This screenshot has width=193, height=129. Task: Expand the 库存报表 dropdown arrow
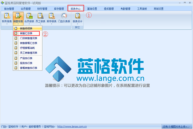(52, 24)
